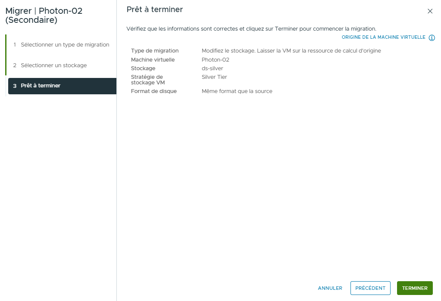
Task: Return to step 2 Sélectionner un stockage
Action: tap(53, 65)
